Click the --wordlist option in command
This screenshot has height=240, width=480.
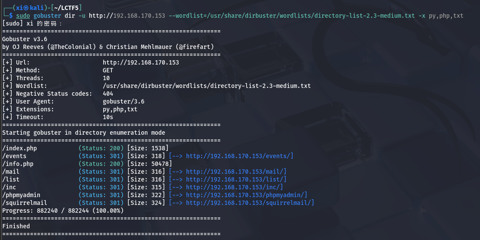(x=292, y=16)
